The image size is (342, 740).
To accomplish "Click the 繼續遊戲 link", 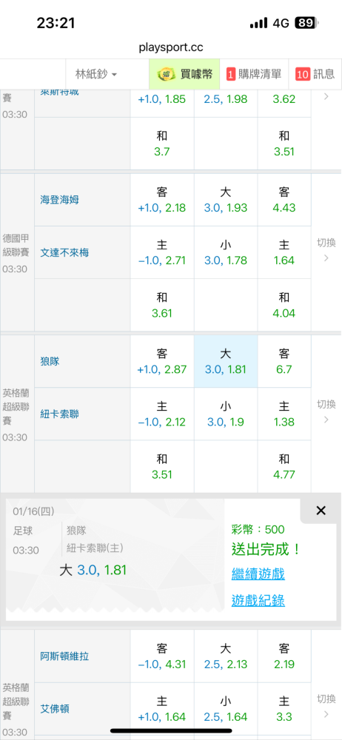I will point(258,574).
